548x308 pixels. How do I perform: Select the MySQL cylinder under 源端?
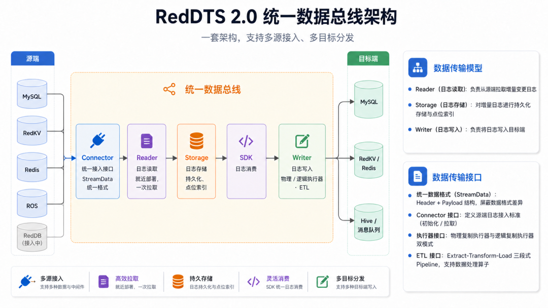32,94
